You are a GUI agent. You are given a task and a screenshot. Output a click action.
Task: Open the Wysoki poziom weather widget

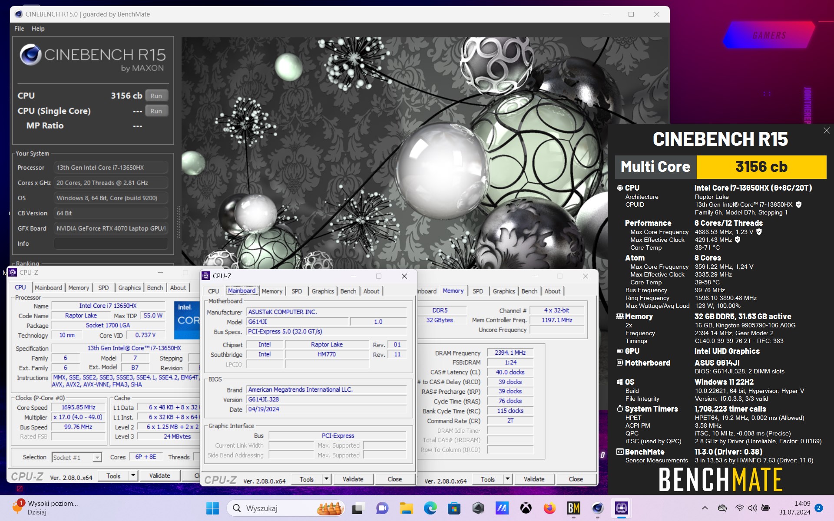pyautogui.click(x=45, y=508)
